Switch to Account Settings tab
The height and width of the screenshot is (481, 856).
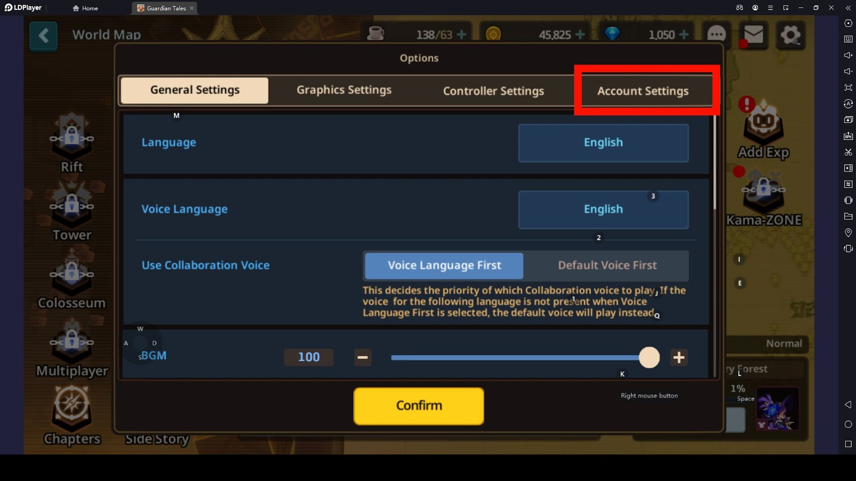point(643,91)
